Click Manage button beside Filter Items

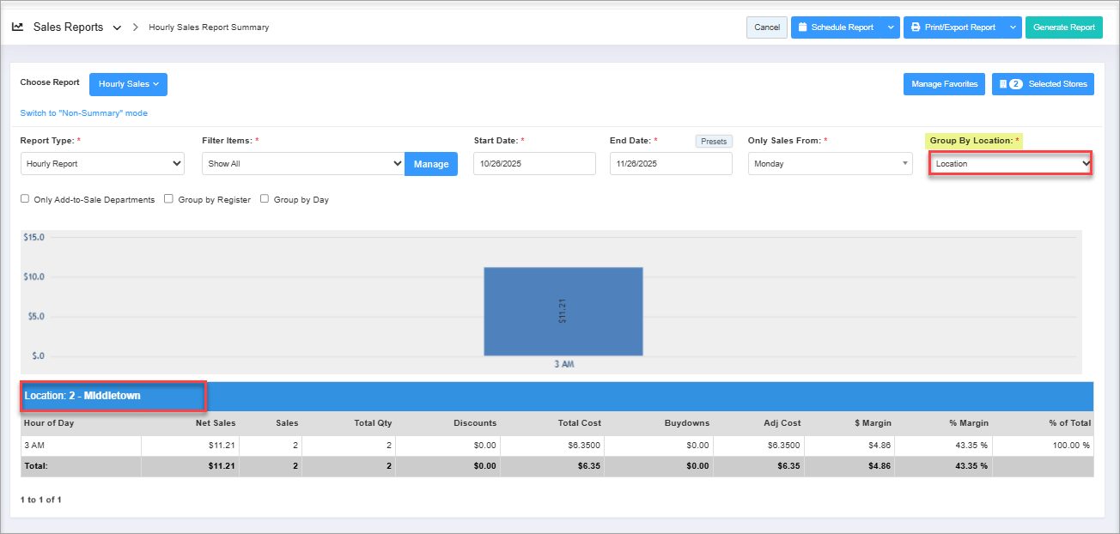[x=431, y=164]
